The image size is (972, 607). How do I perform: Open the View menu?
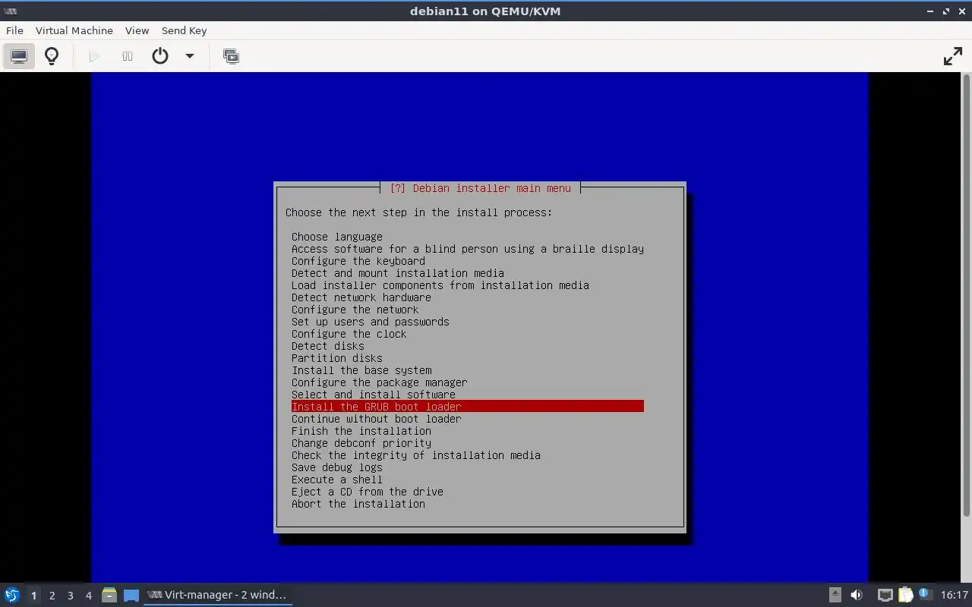(137, 30)
